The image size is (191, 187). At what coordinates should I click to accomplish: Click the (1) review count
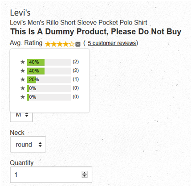pos(76,79)
